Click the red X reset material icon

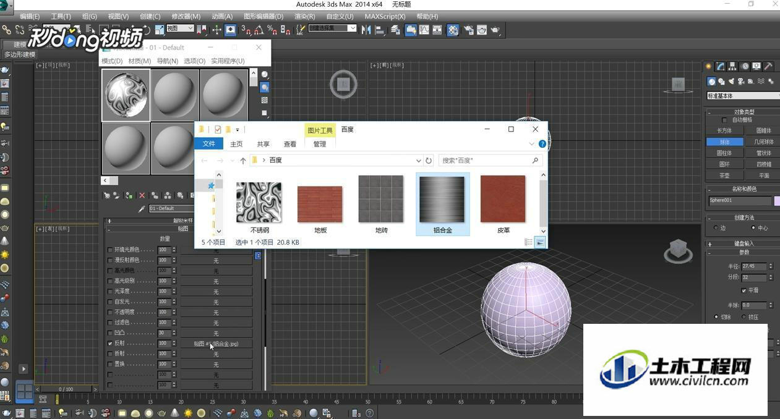coord(142,195)
